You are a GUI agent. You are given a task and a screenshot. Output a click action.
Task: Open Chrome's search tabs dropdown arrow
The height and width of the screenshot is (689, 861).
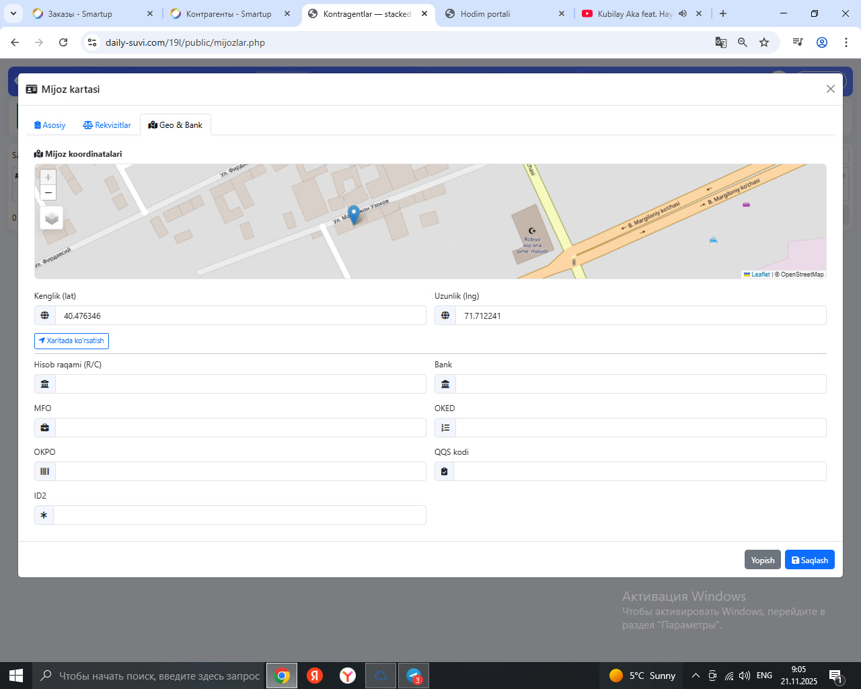13,13
